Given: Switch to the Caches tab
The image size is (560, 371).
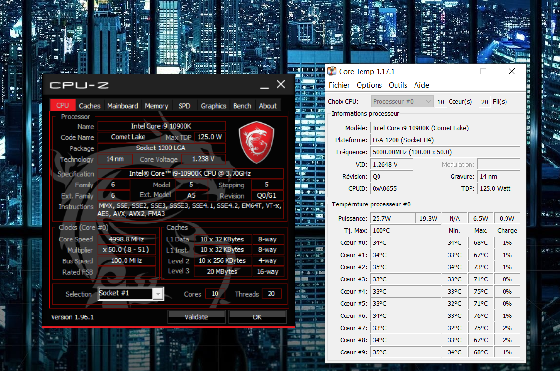Looking at the screenshot, I should coord(90,106).
